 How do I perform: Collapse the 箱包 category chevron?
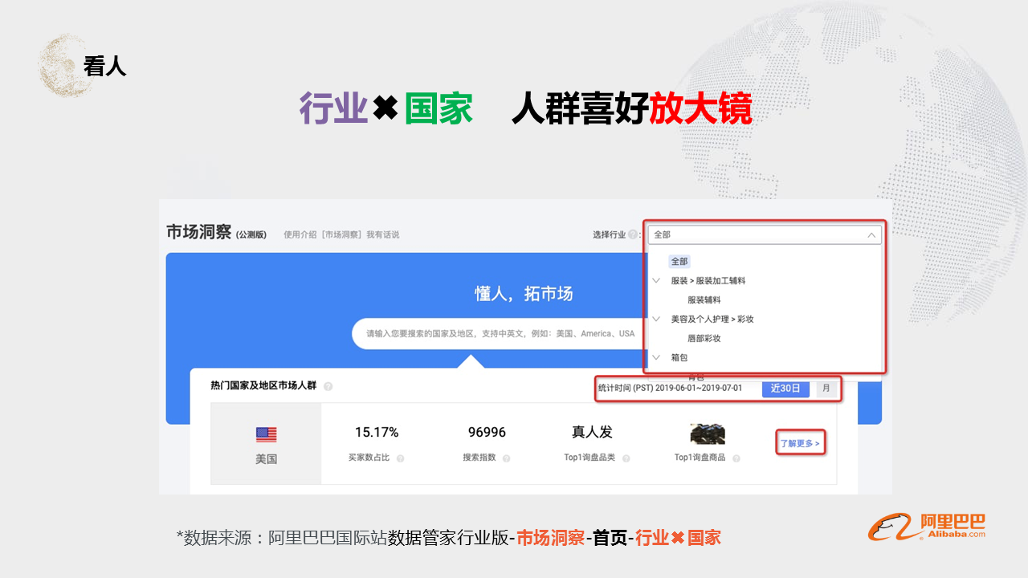[x=656, y=357]
